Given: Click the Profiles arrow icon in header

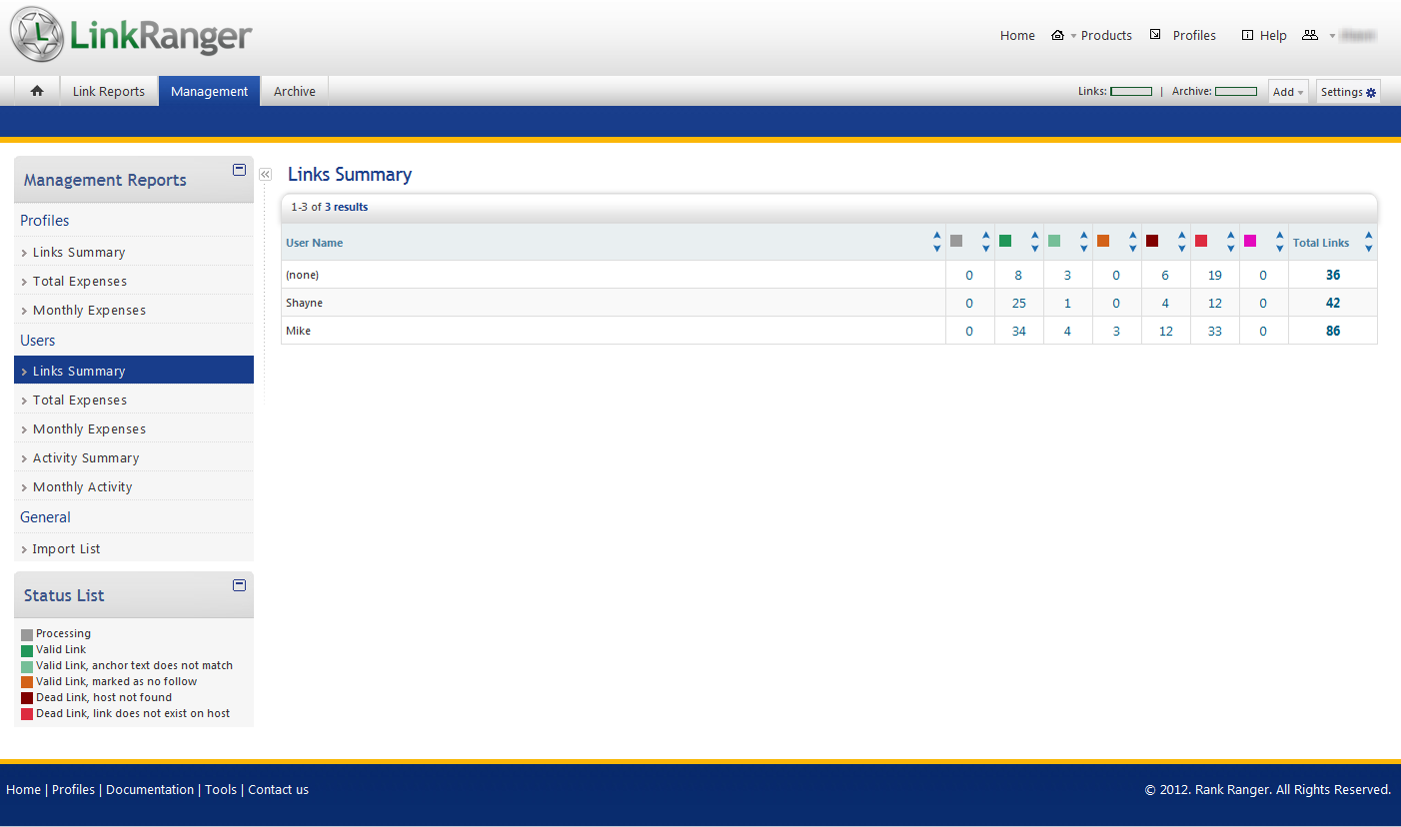Looking at the screenshot, I should 1155,35.
